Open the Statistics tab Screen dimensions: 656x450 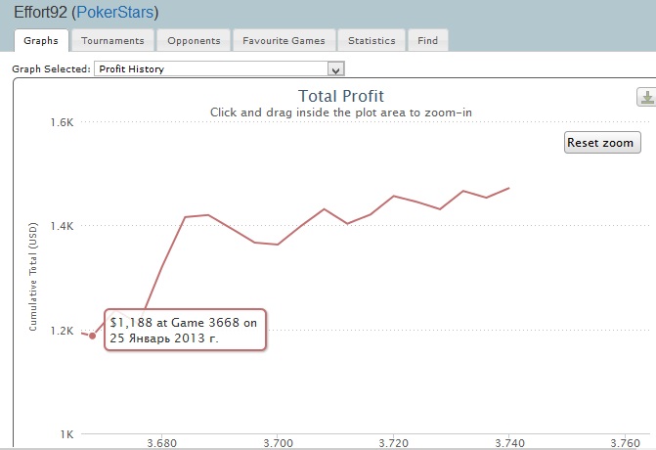[x=372, y=41]
